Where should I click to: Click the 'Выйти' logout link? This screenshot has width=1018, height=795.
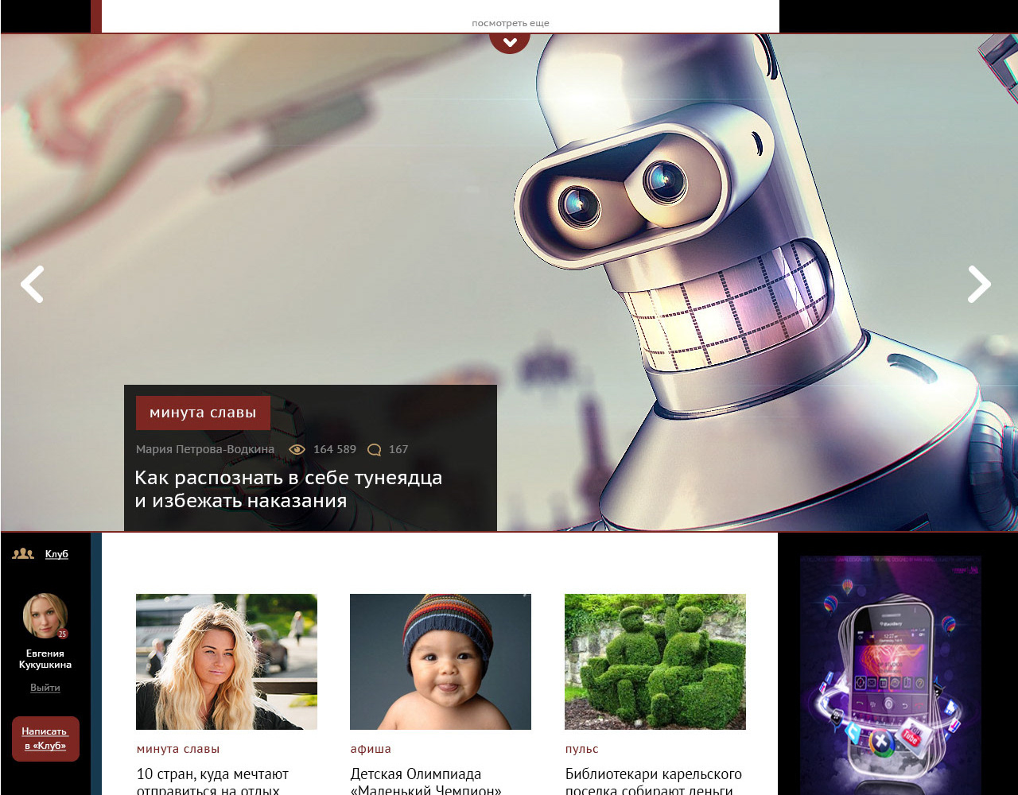[x=45, y=688]
